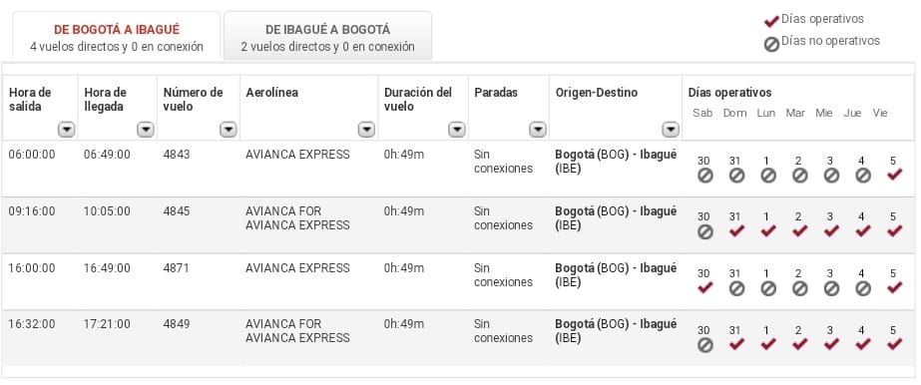Click Saturday 30 checkmark for flight 4871
Screen dimensions: 921x385
[x=704, y=288]
